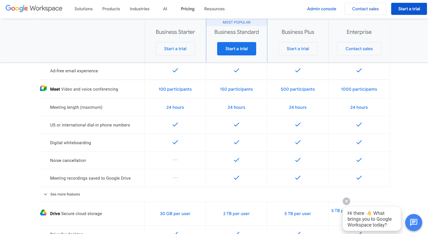428x234 pixels.
Task: Click Contact sales in the header
Action: (365, 9)
